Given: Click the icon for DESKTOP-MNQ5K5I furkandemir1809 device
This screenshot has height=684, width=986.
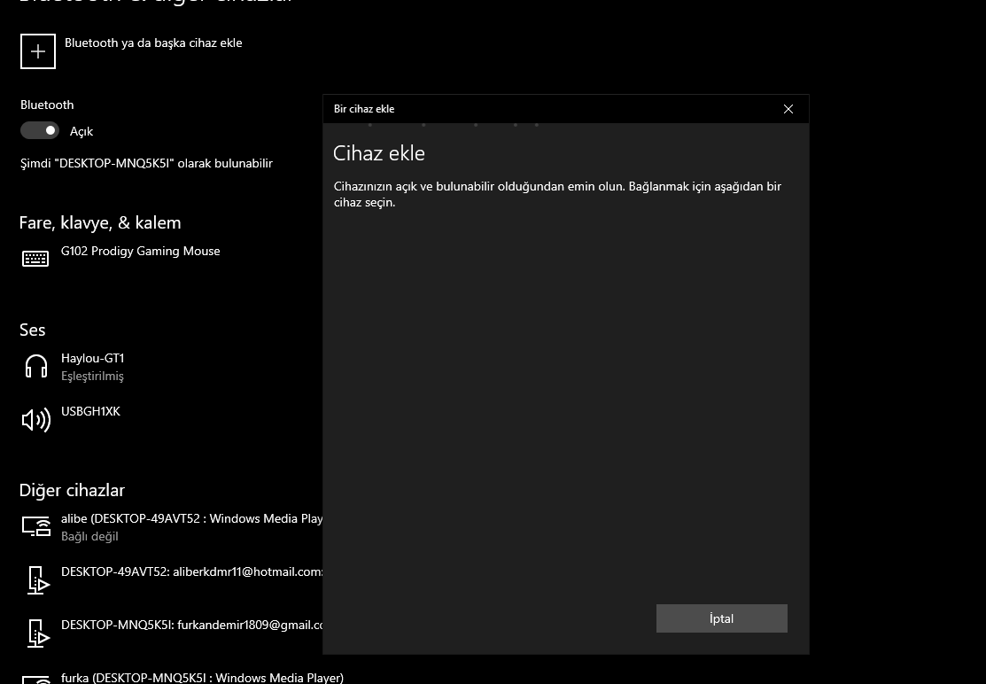Looking at the screenshot, I should 38,633.
